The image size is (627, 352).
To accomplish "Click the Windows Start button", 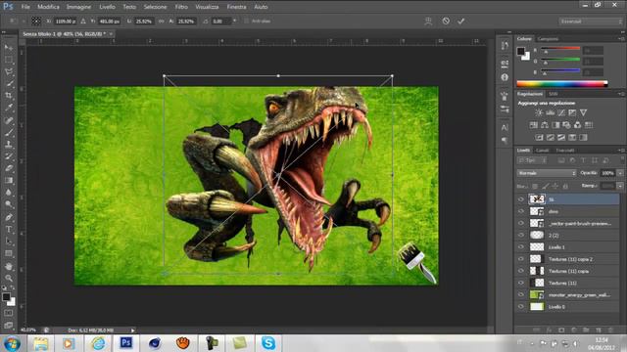I will [x=12, y=343].
